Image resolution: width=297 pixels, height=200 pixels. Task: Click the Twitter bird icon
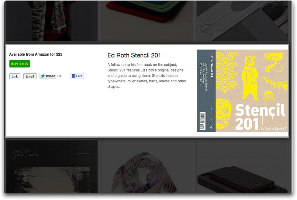(x=43, y=76)
